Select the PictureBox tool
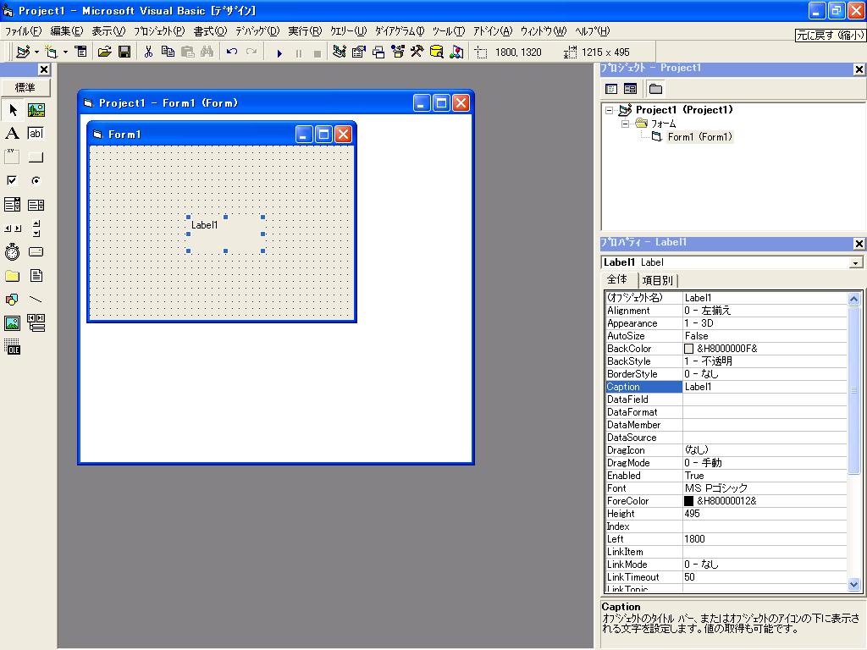Image resolution: width=867 pixels, height=650 pixels. (x=36, y=110)
